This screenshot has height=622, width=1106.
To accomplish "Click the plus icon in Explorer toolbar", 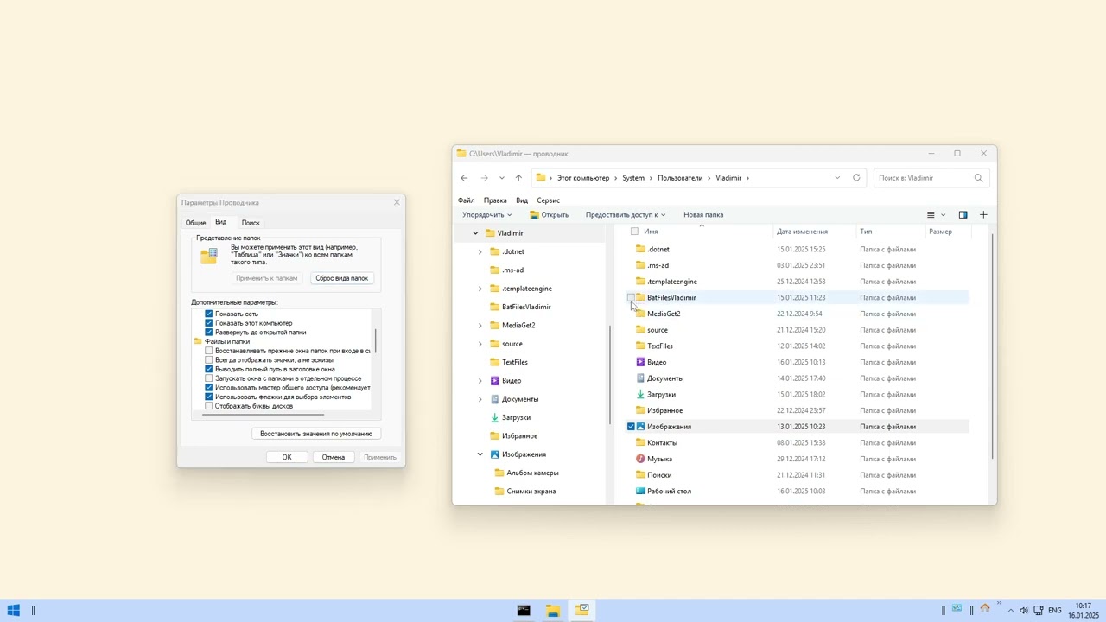I will click(x=983, y=215).
